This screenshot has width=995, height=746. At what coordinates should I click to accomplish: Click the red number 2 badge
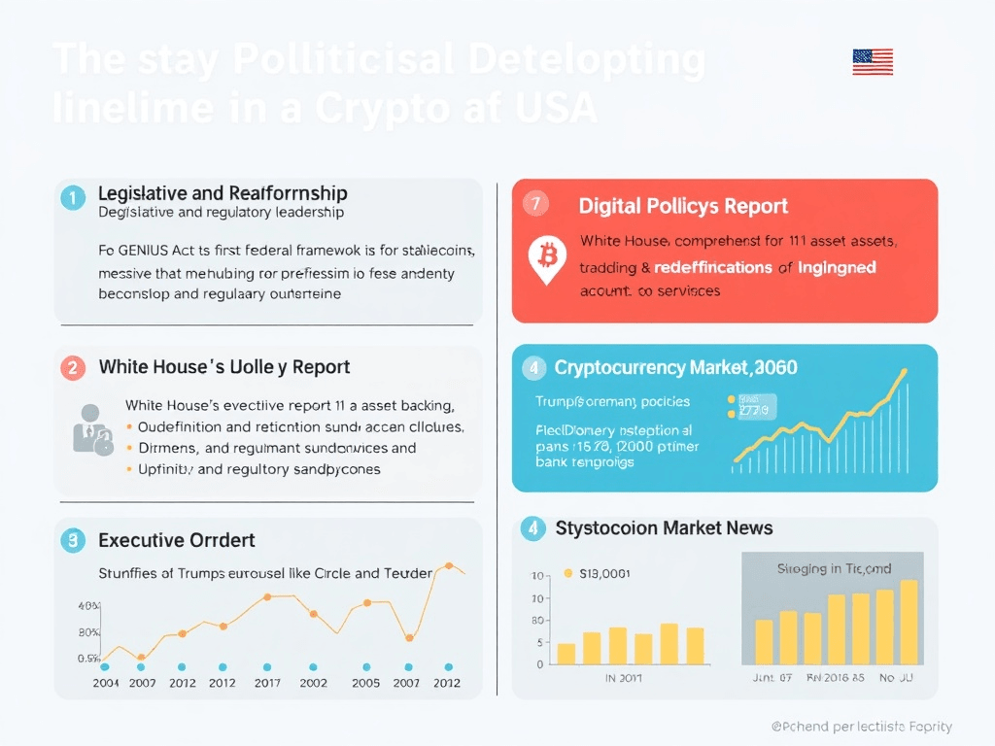click(73, 368)
